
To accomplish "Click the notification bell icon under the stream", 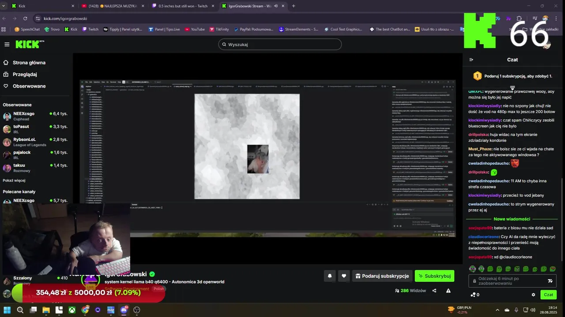I will [x=329, y=276].
